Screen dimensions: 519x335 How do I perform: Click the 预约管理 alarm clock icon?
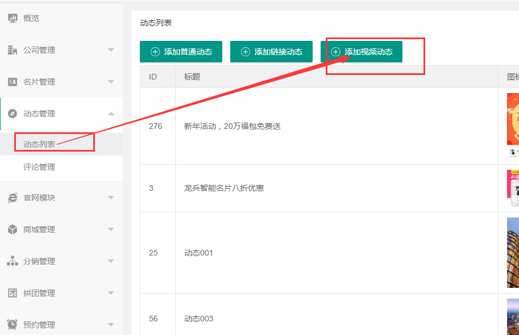click(x=13, y=325)
